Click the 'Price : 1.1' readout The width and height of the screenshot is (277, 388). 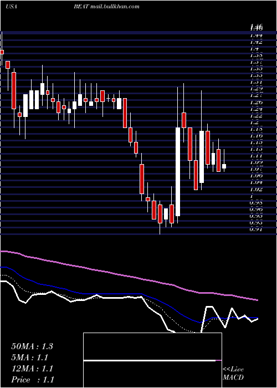(33, 380)
